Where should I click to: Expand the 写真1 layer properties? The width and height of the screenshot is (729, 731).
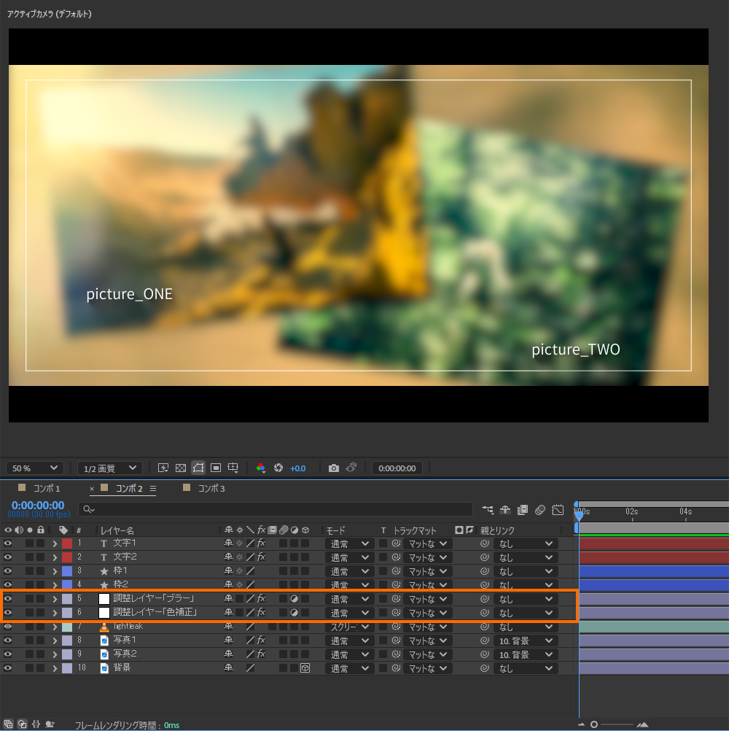pyautogui.click(x=55, y=641)
